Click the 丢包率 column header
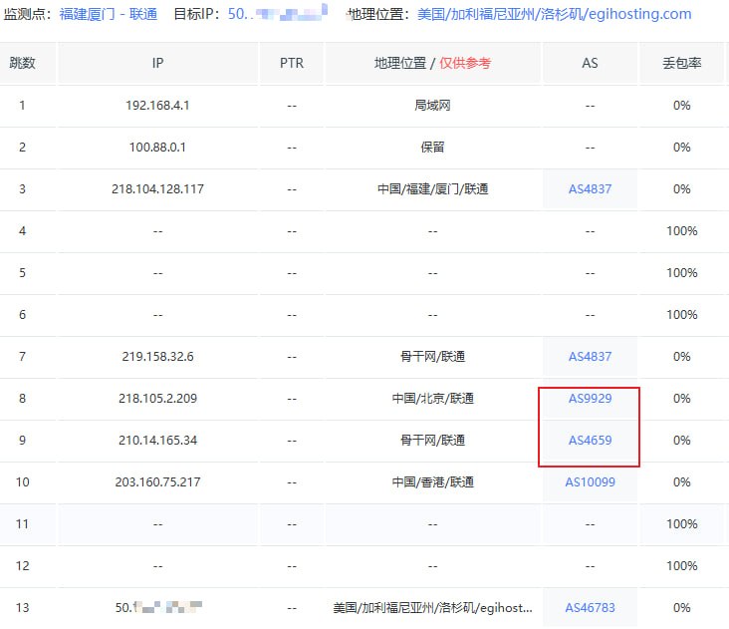Screen dimensions: 729x629 click(x=681, y=63)
